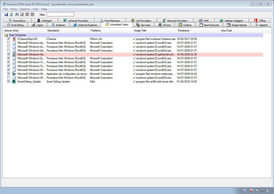The height and width of the screenshot is (194, 274).
Task: Open the Entry menu
Action: point(14,9)
